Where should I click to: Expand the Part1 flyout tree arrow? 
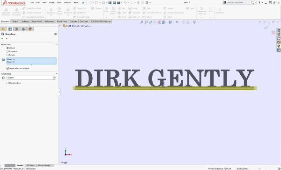click(60, 26)
